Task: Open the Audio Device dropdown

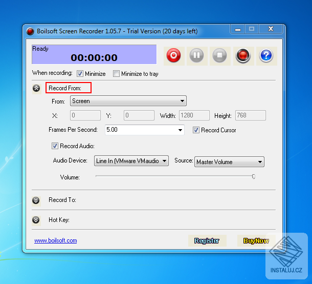Action: [x=131, y=161]
